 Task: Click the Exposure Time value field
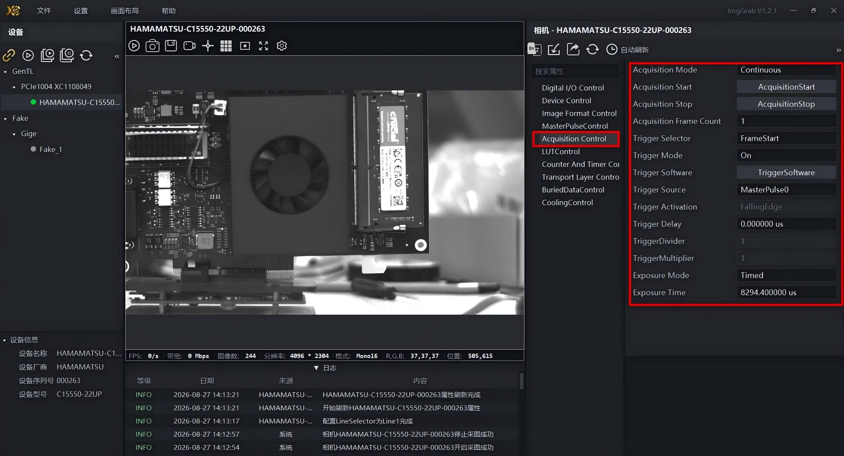(x=786, y=293)
